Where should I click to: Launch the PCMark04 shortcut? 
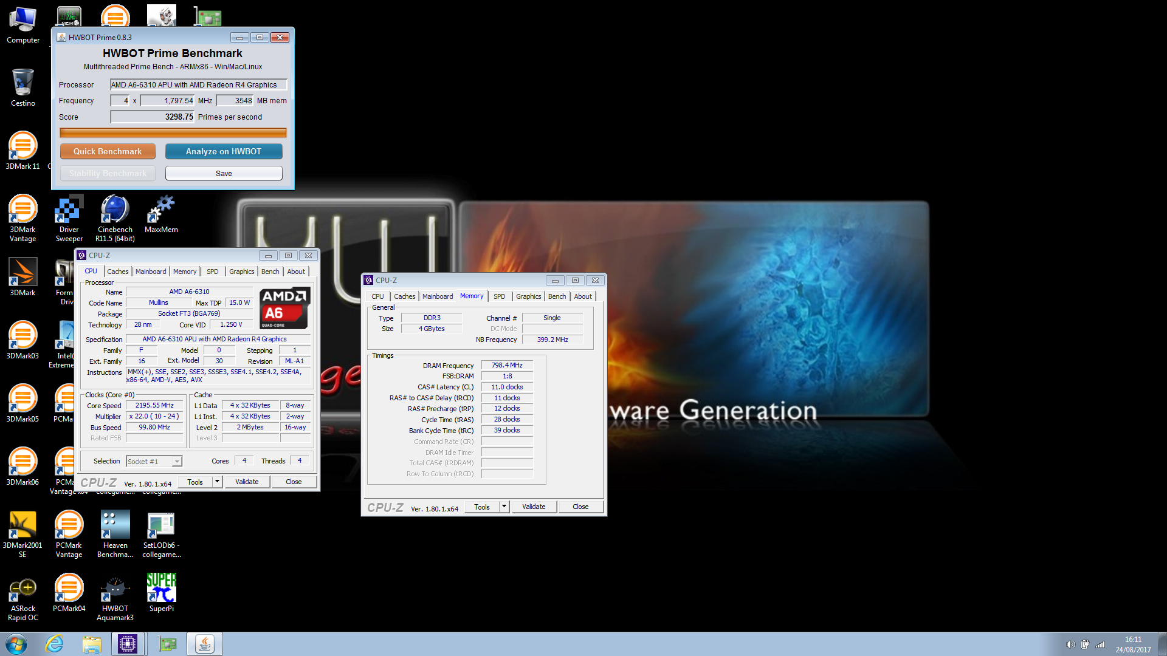pyautogui.click(x=69, y=593)
